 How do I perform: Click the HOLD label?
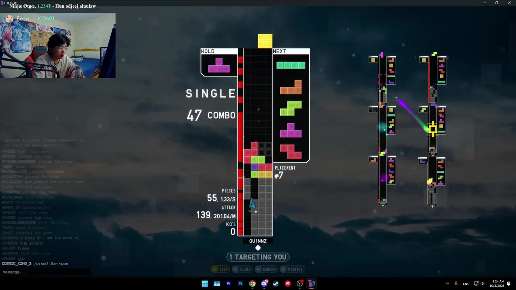coord(208,51)
